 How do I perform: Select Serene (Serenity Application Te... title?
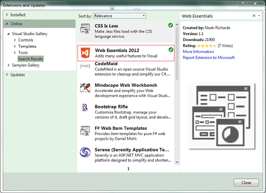tap(132, 150)
